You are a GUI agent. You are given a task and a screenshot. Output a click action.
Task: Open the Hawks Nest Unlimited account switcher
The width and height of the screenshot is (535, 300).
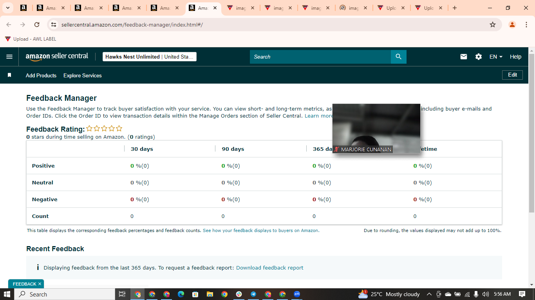click(150, 57)
